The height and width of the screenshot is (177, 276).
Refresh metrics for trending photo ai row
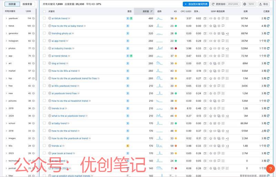click(268, 33)
